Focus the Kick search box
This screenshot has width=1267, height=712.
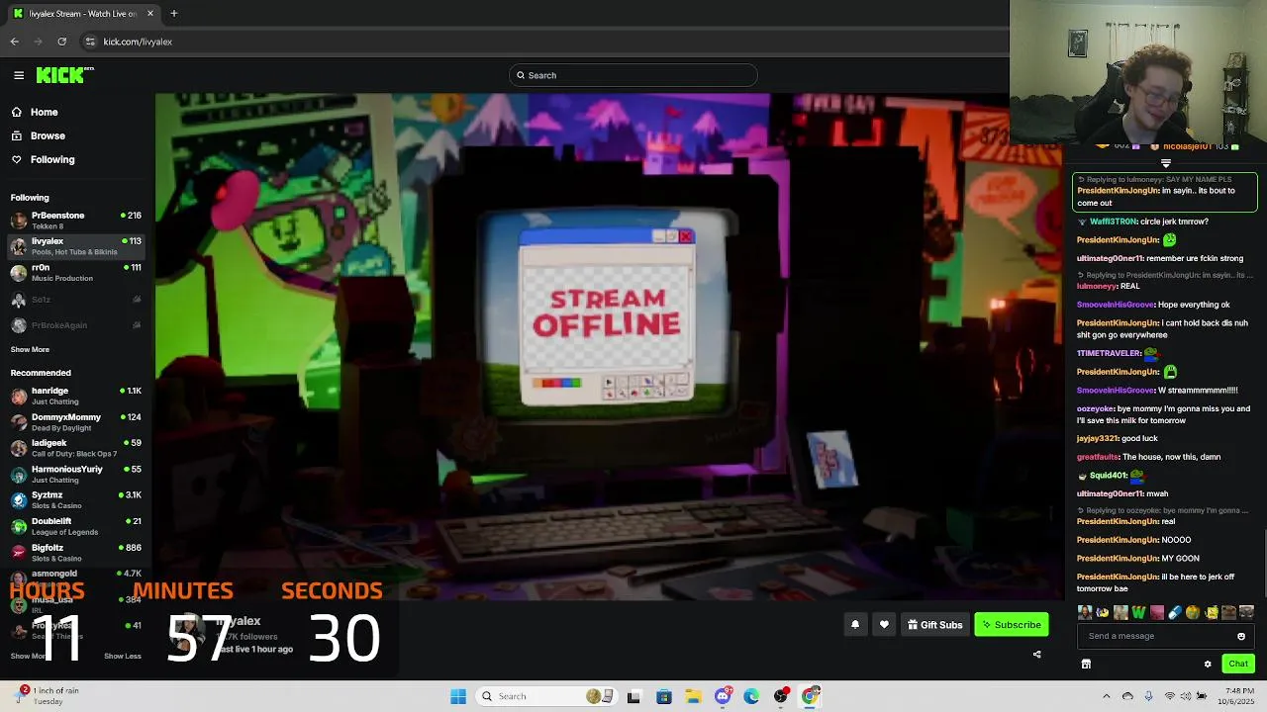633,75
